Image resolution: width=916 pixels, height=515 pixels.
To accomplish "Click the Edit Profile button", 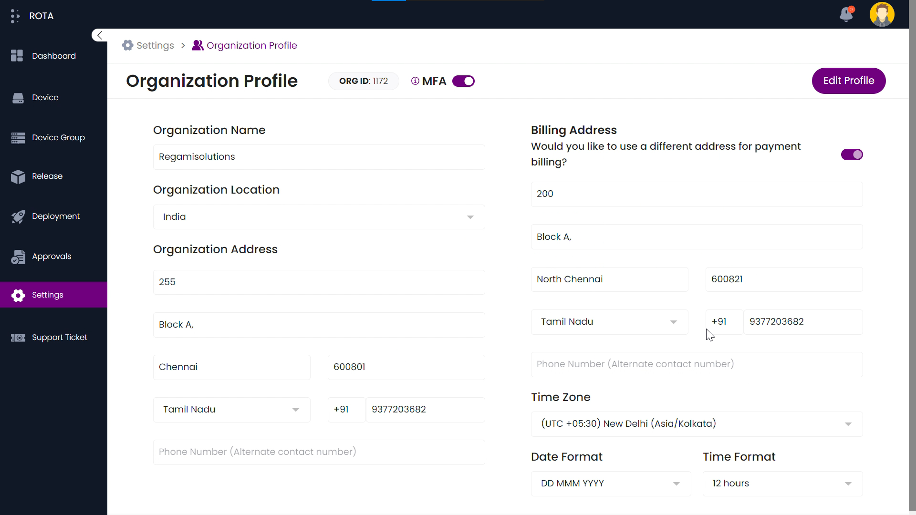I will [x=849, y=81].
